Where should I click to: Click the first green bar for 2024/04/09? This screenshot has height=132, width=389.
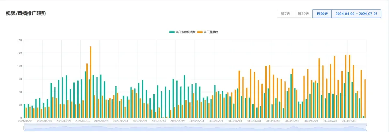(x=24, y=111)
